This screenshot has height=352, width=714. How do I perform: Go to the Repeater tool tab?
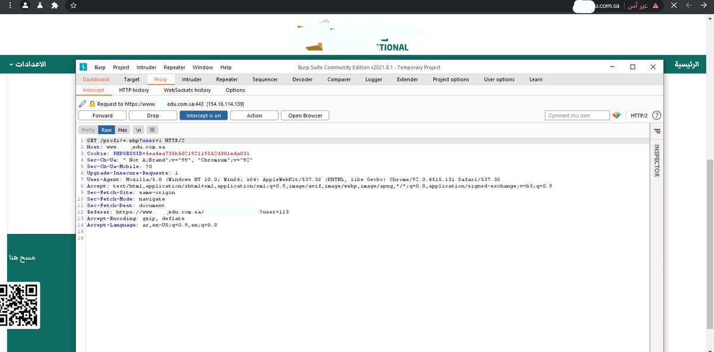click(227, 80)
